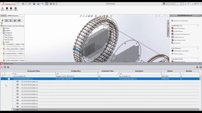Image resolution: width=202 pixels, height=113 pixels.
Task: Select the PropertyManager tab icon
Action: pos(7,20)
